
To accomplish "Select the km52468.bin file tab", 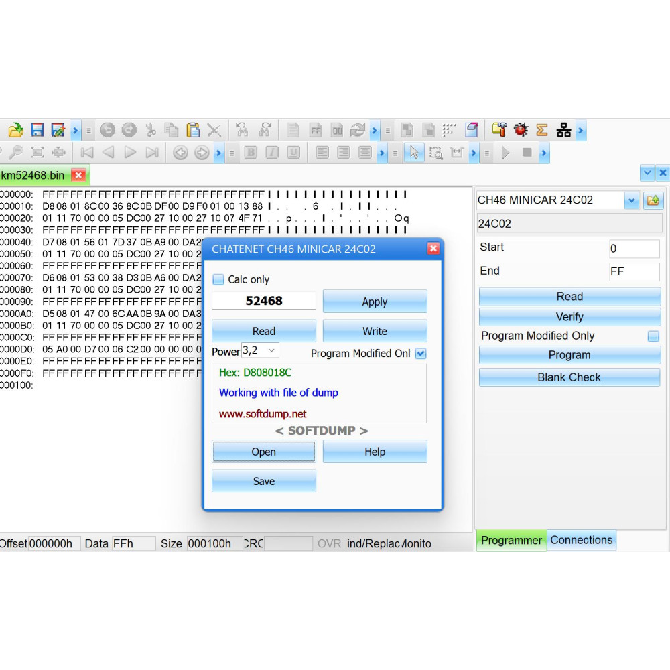I will coord(32,175).
